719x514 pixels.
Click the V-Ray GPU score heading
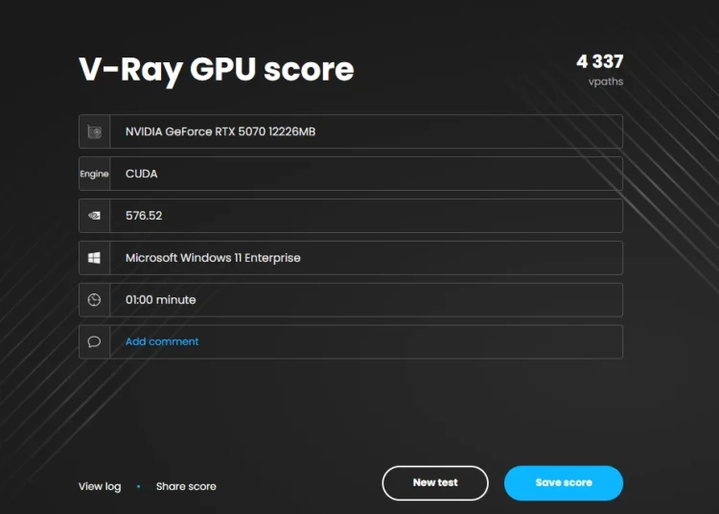(x=217, y=70)
